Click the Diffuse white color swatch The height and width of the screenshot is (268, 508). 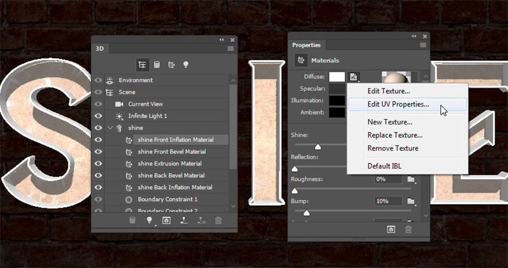click(x=337, y=77)
